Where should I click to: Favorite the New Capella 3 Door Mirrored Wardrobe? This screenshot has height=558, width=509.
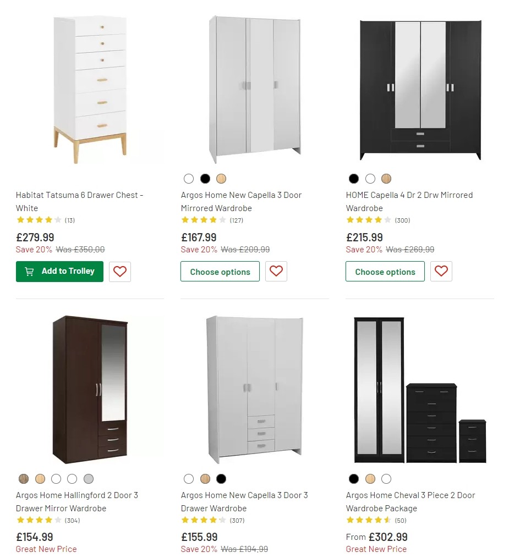tap(276, 271)
